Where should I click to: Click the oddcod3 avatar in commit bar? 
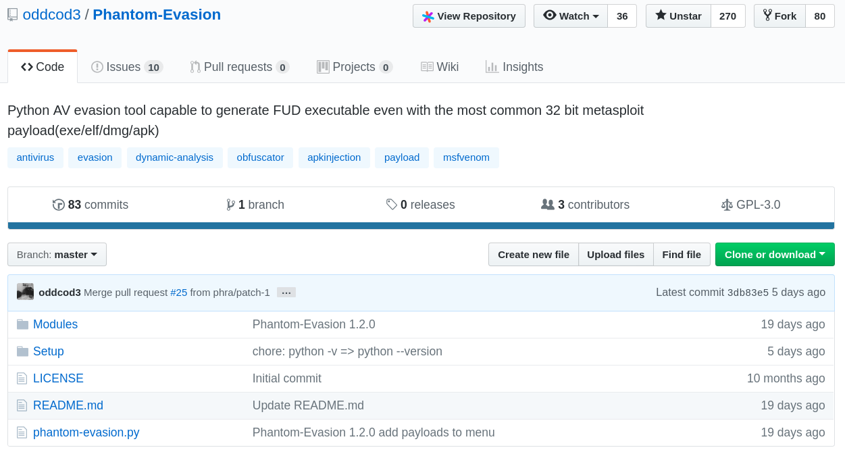[25, 292]
